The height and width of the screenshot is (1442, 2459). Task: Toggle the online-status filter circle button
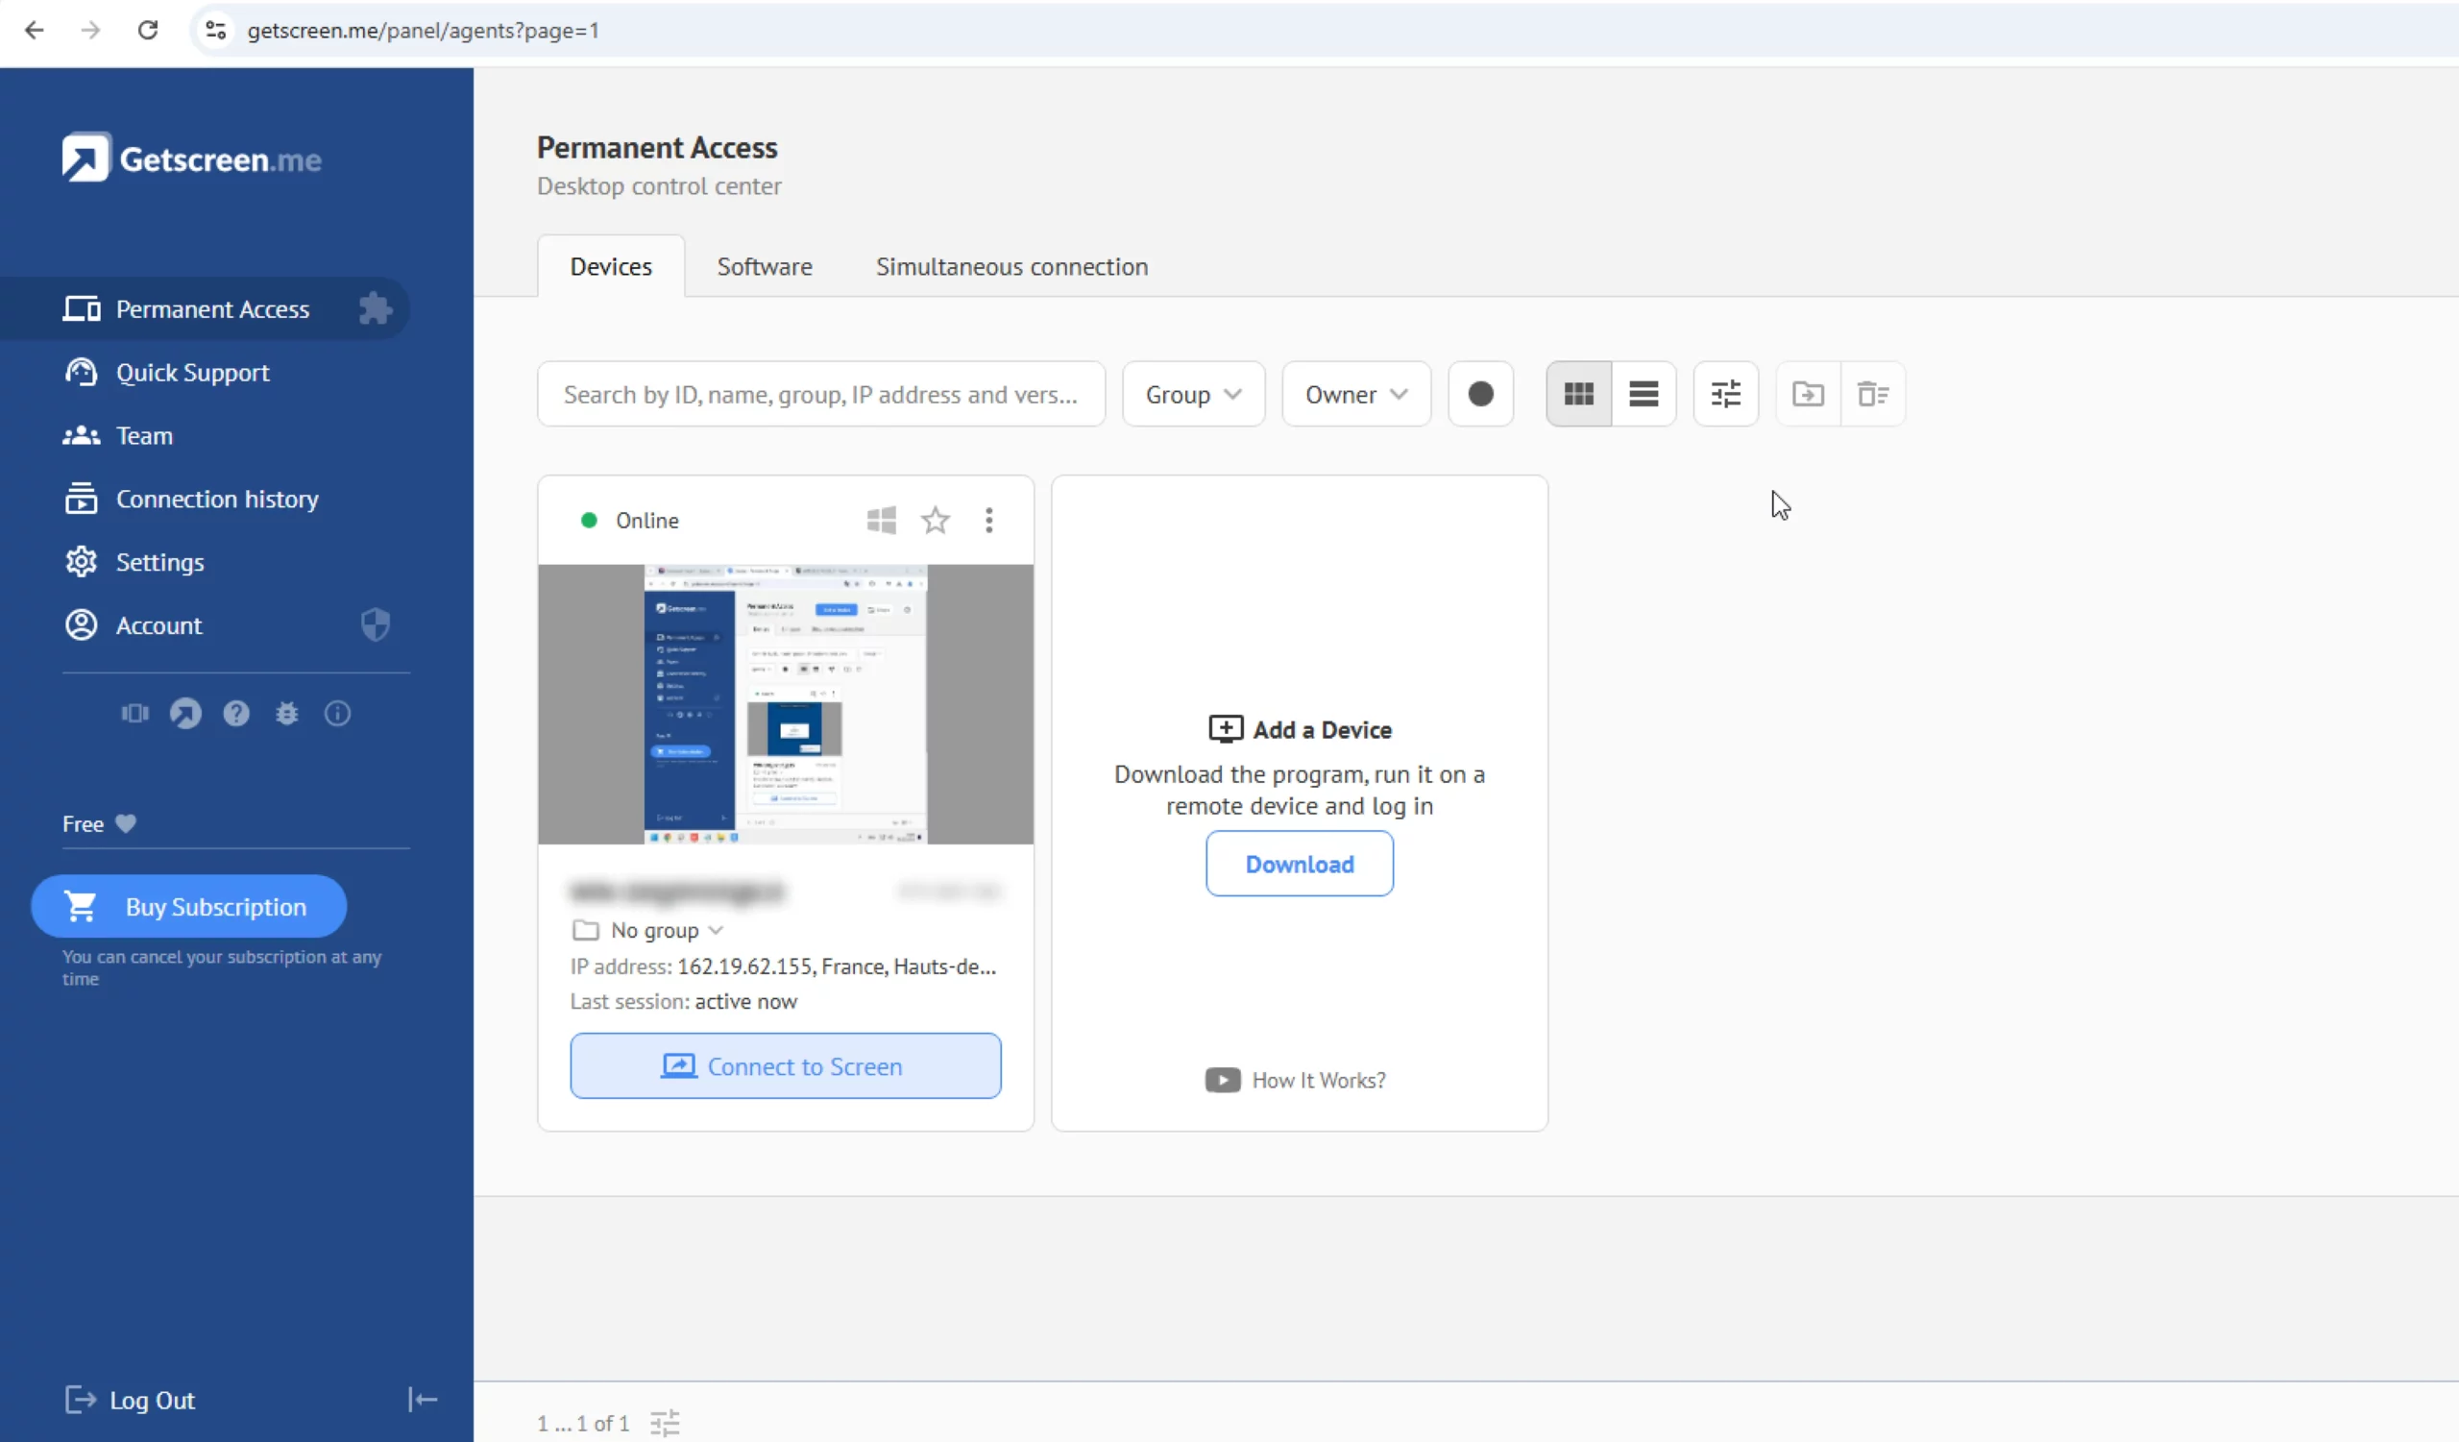click(1480, 394)
